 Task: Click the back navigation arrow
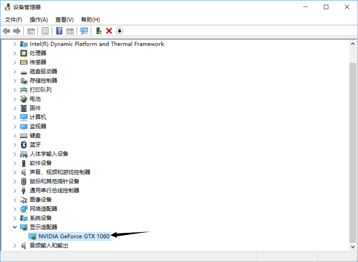6,31
